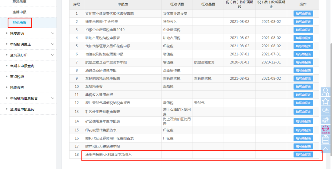Click the 申报表 column header
Viewport: 332px width, 169px height.
(123, 4)
